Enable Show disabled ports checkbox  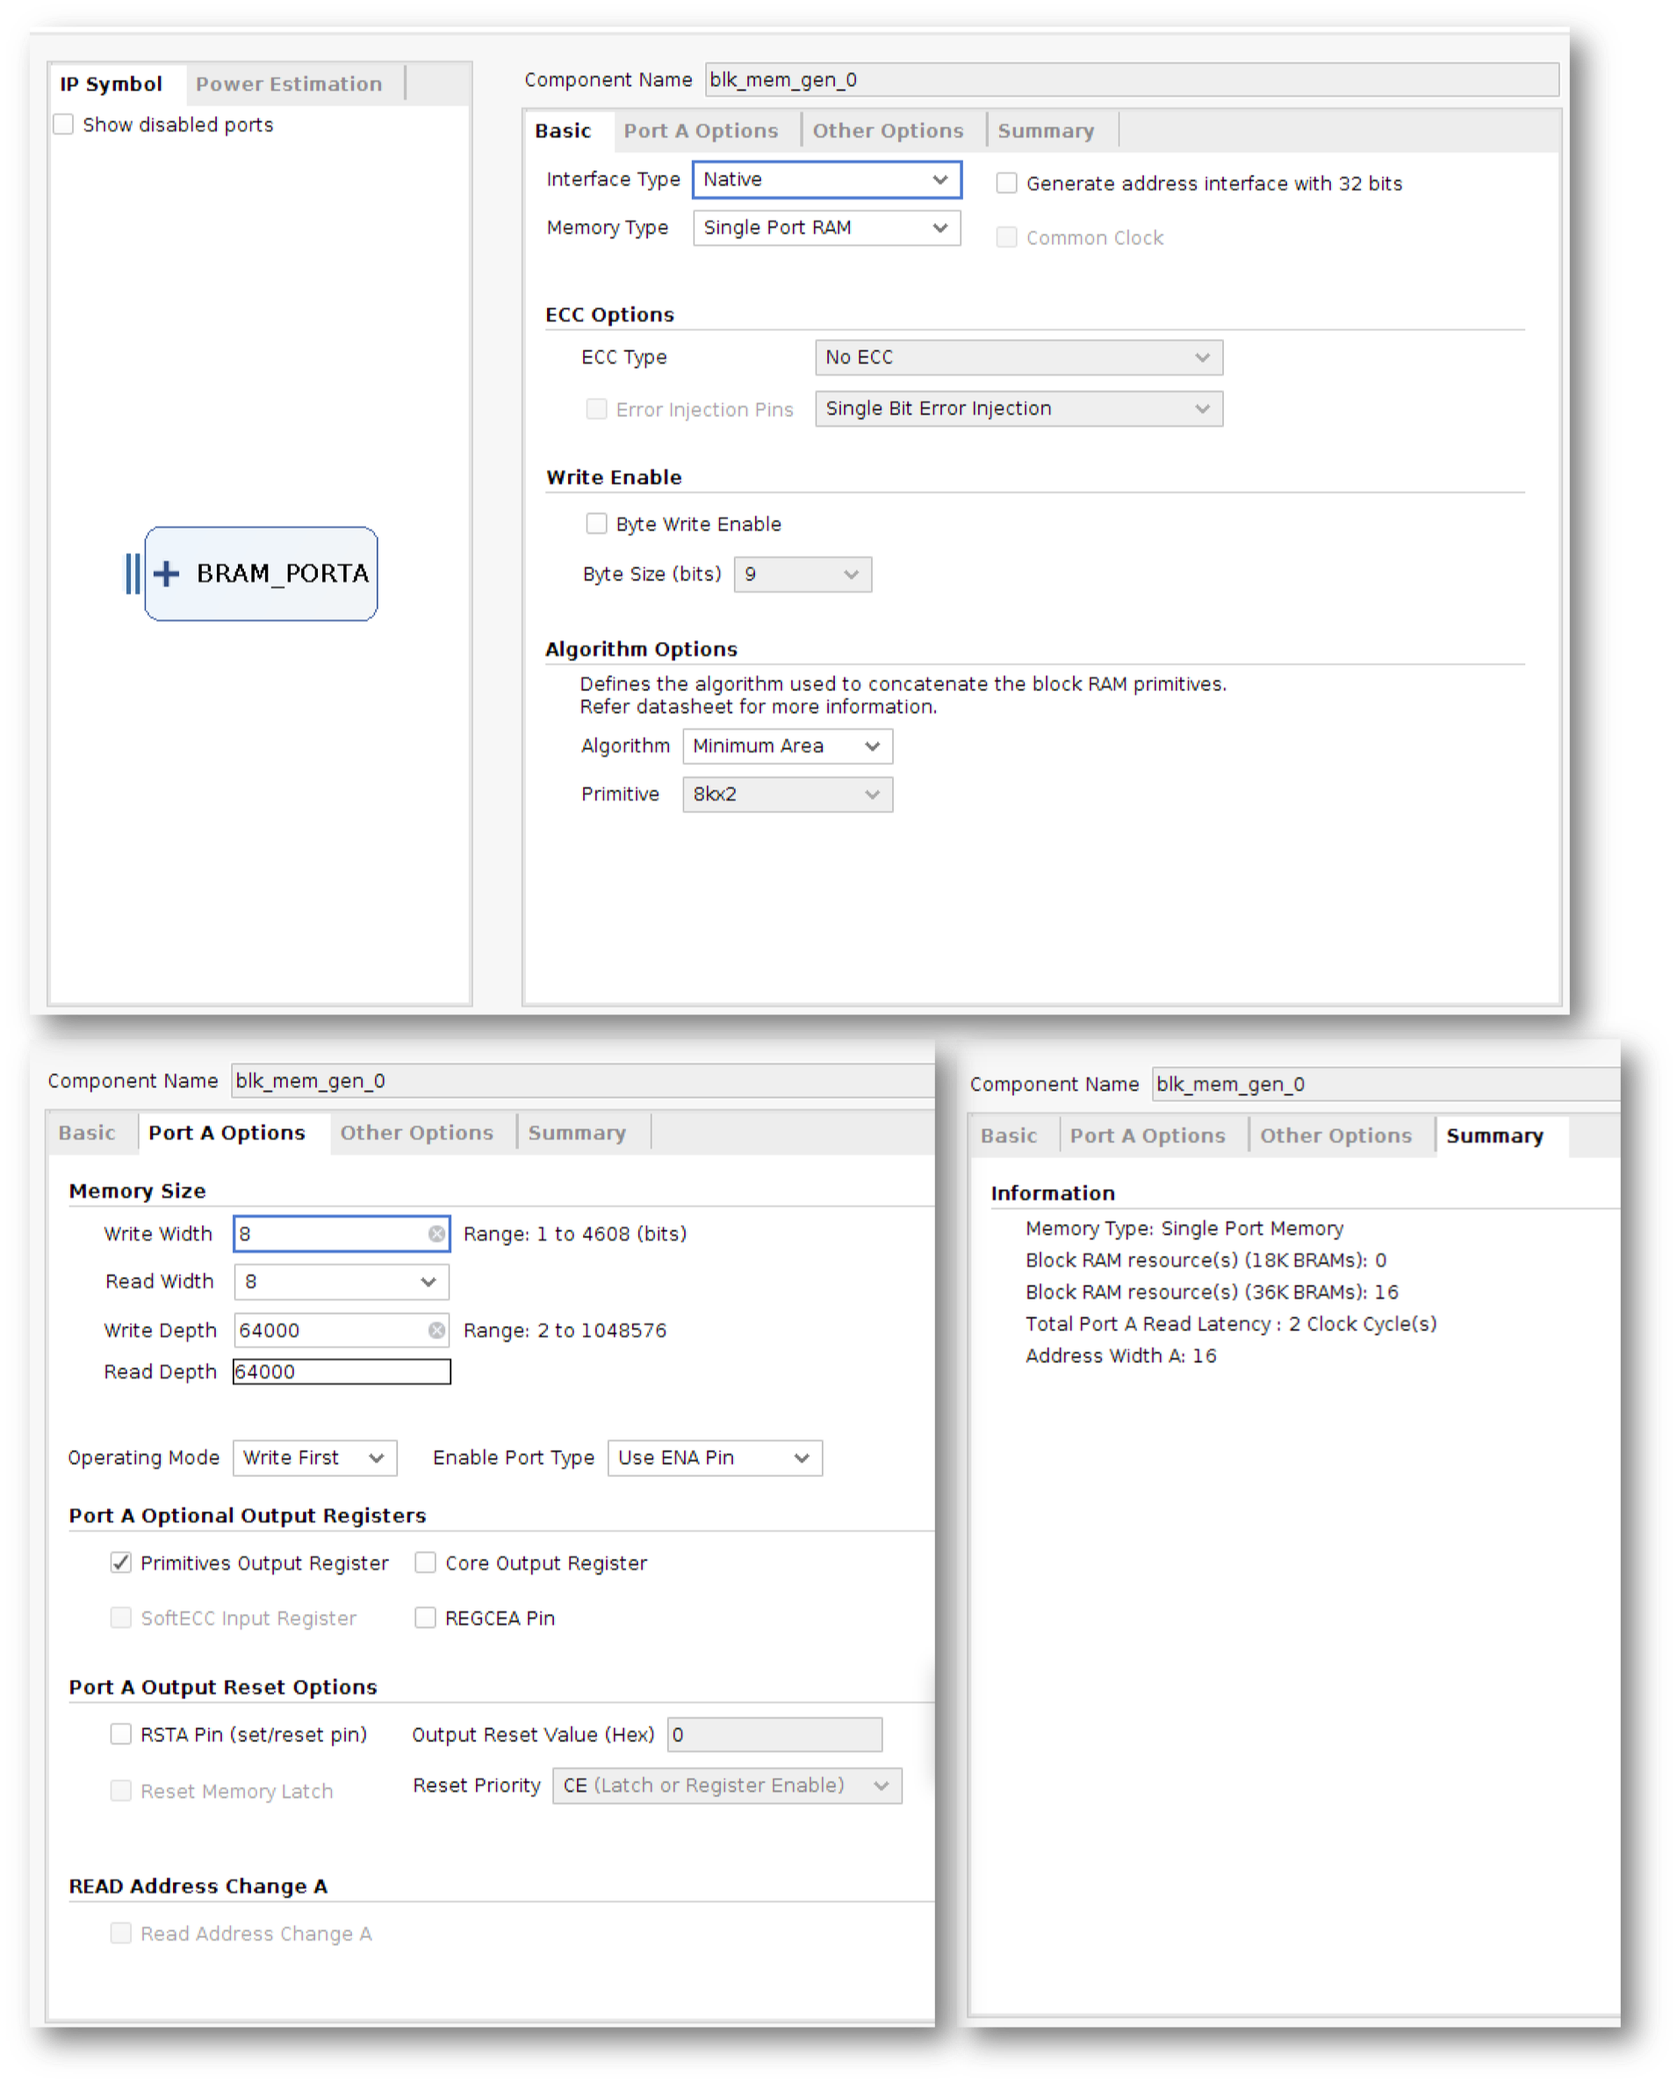click(64, 125)
